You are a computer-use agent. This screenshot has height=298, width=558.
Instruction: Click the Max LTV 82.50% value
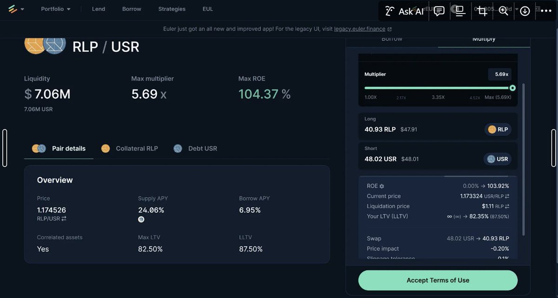coord(150,249)
